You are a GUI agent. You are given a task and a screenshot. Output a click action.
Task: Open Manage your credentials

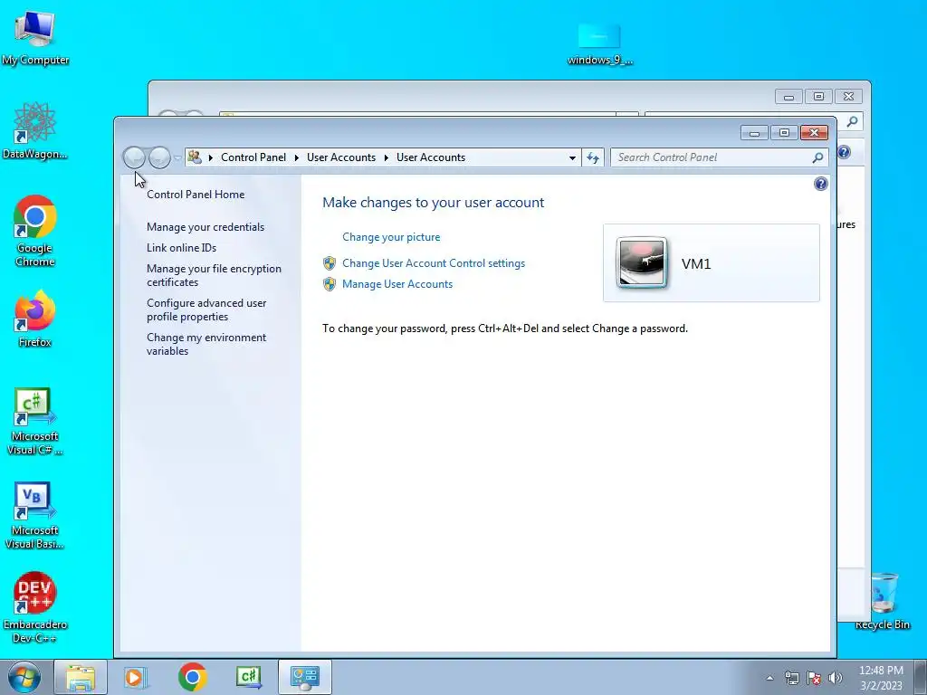pos(205,227)
